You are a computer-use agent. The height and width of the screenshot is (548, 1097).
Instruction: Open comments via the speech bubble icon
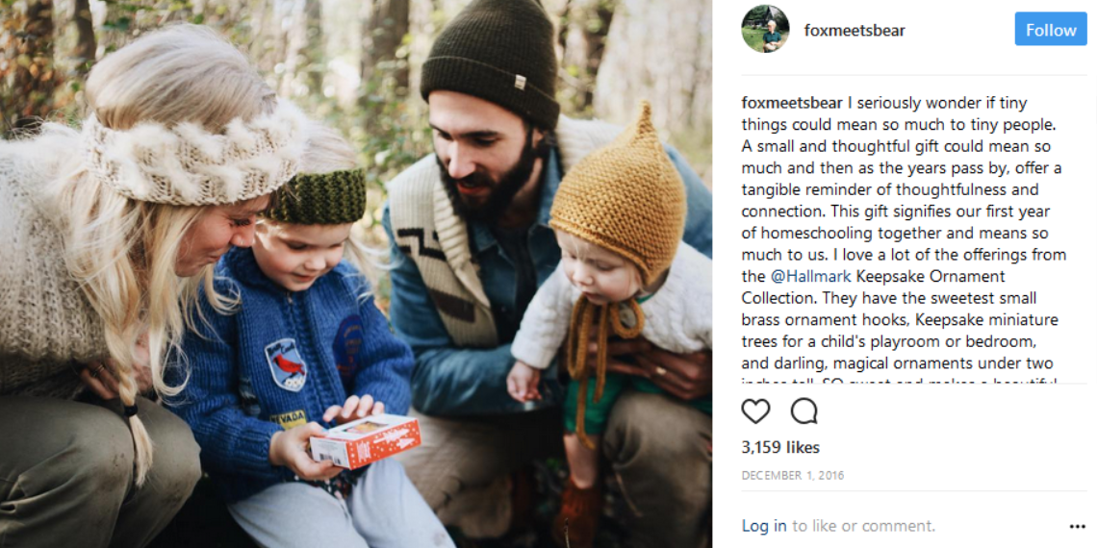[x=804, y=411]
